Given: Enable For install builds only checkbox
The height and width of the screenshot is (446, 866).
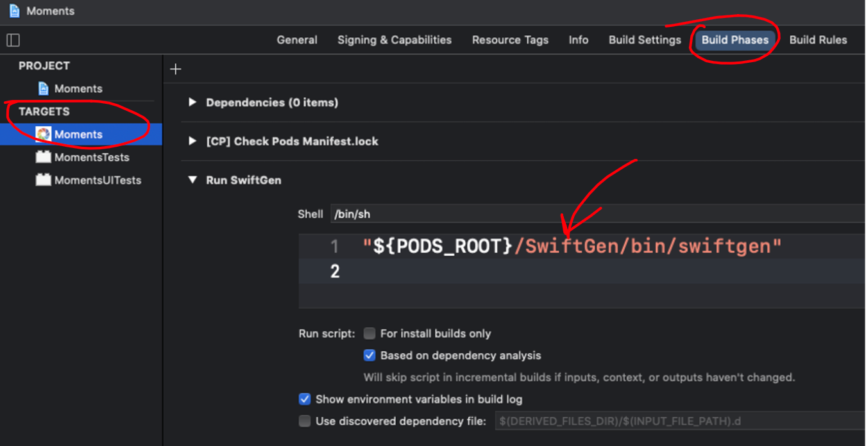Looking at the screenshot, I should coord(369,333).
